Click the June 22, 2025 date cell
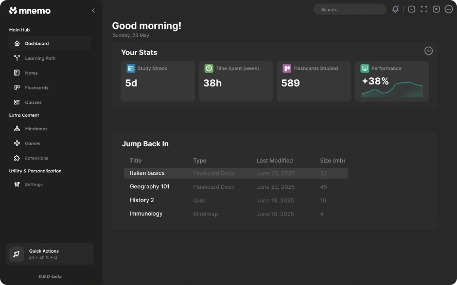457x285 pixels. click(275, 187)
